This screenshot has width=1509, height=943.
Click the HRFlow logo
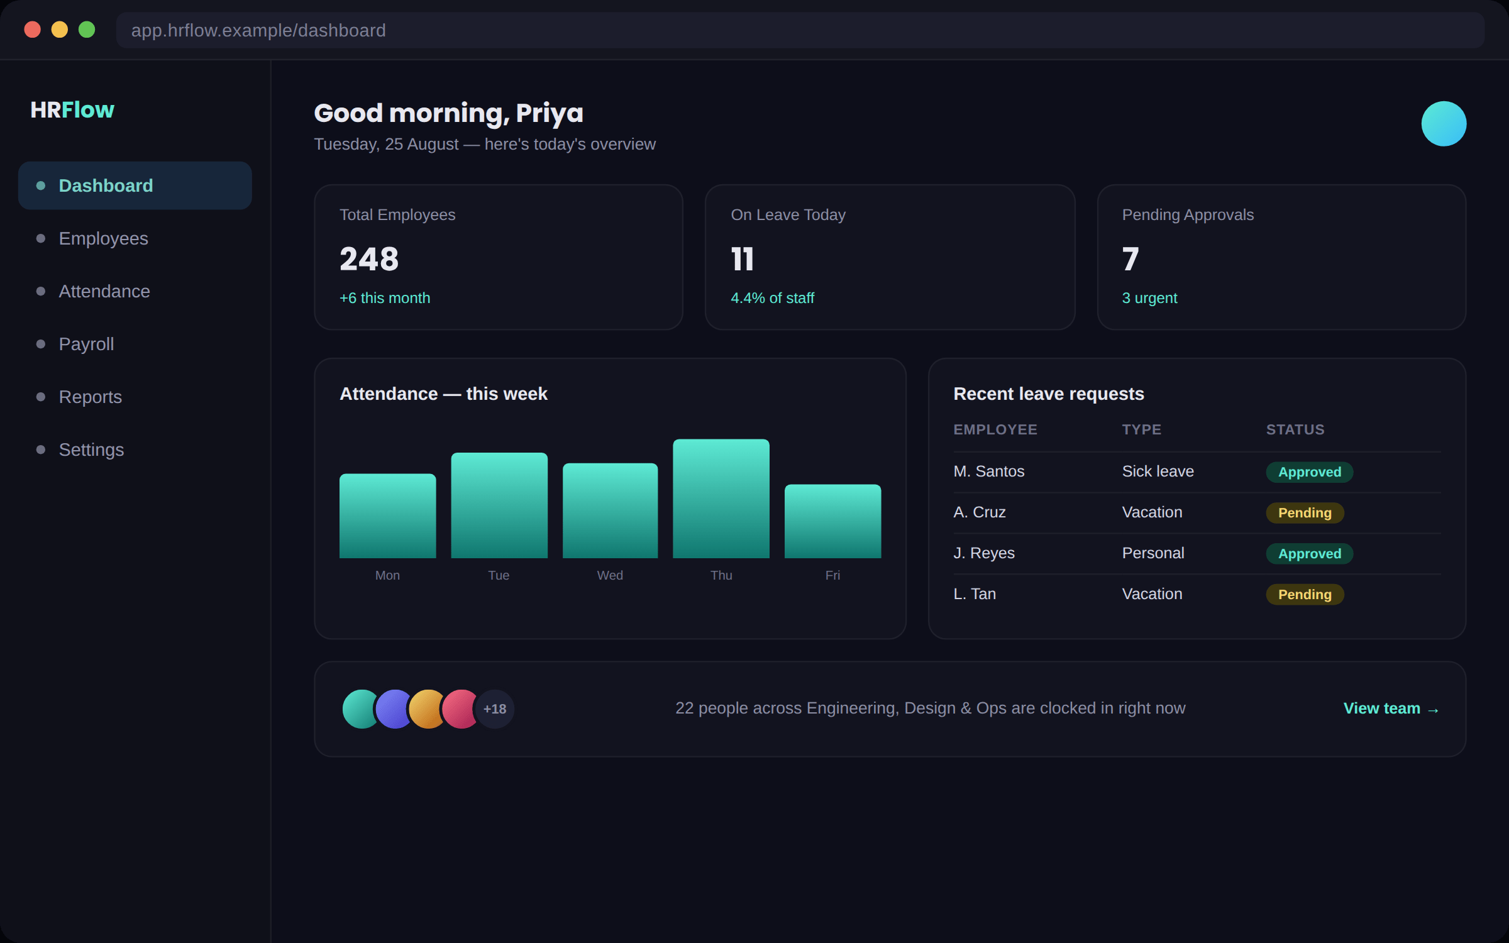[72, 110]
